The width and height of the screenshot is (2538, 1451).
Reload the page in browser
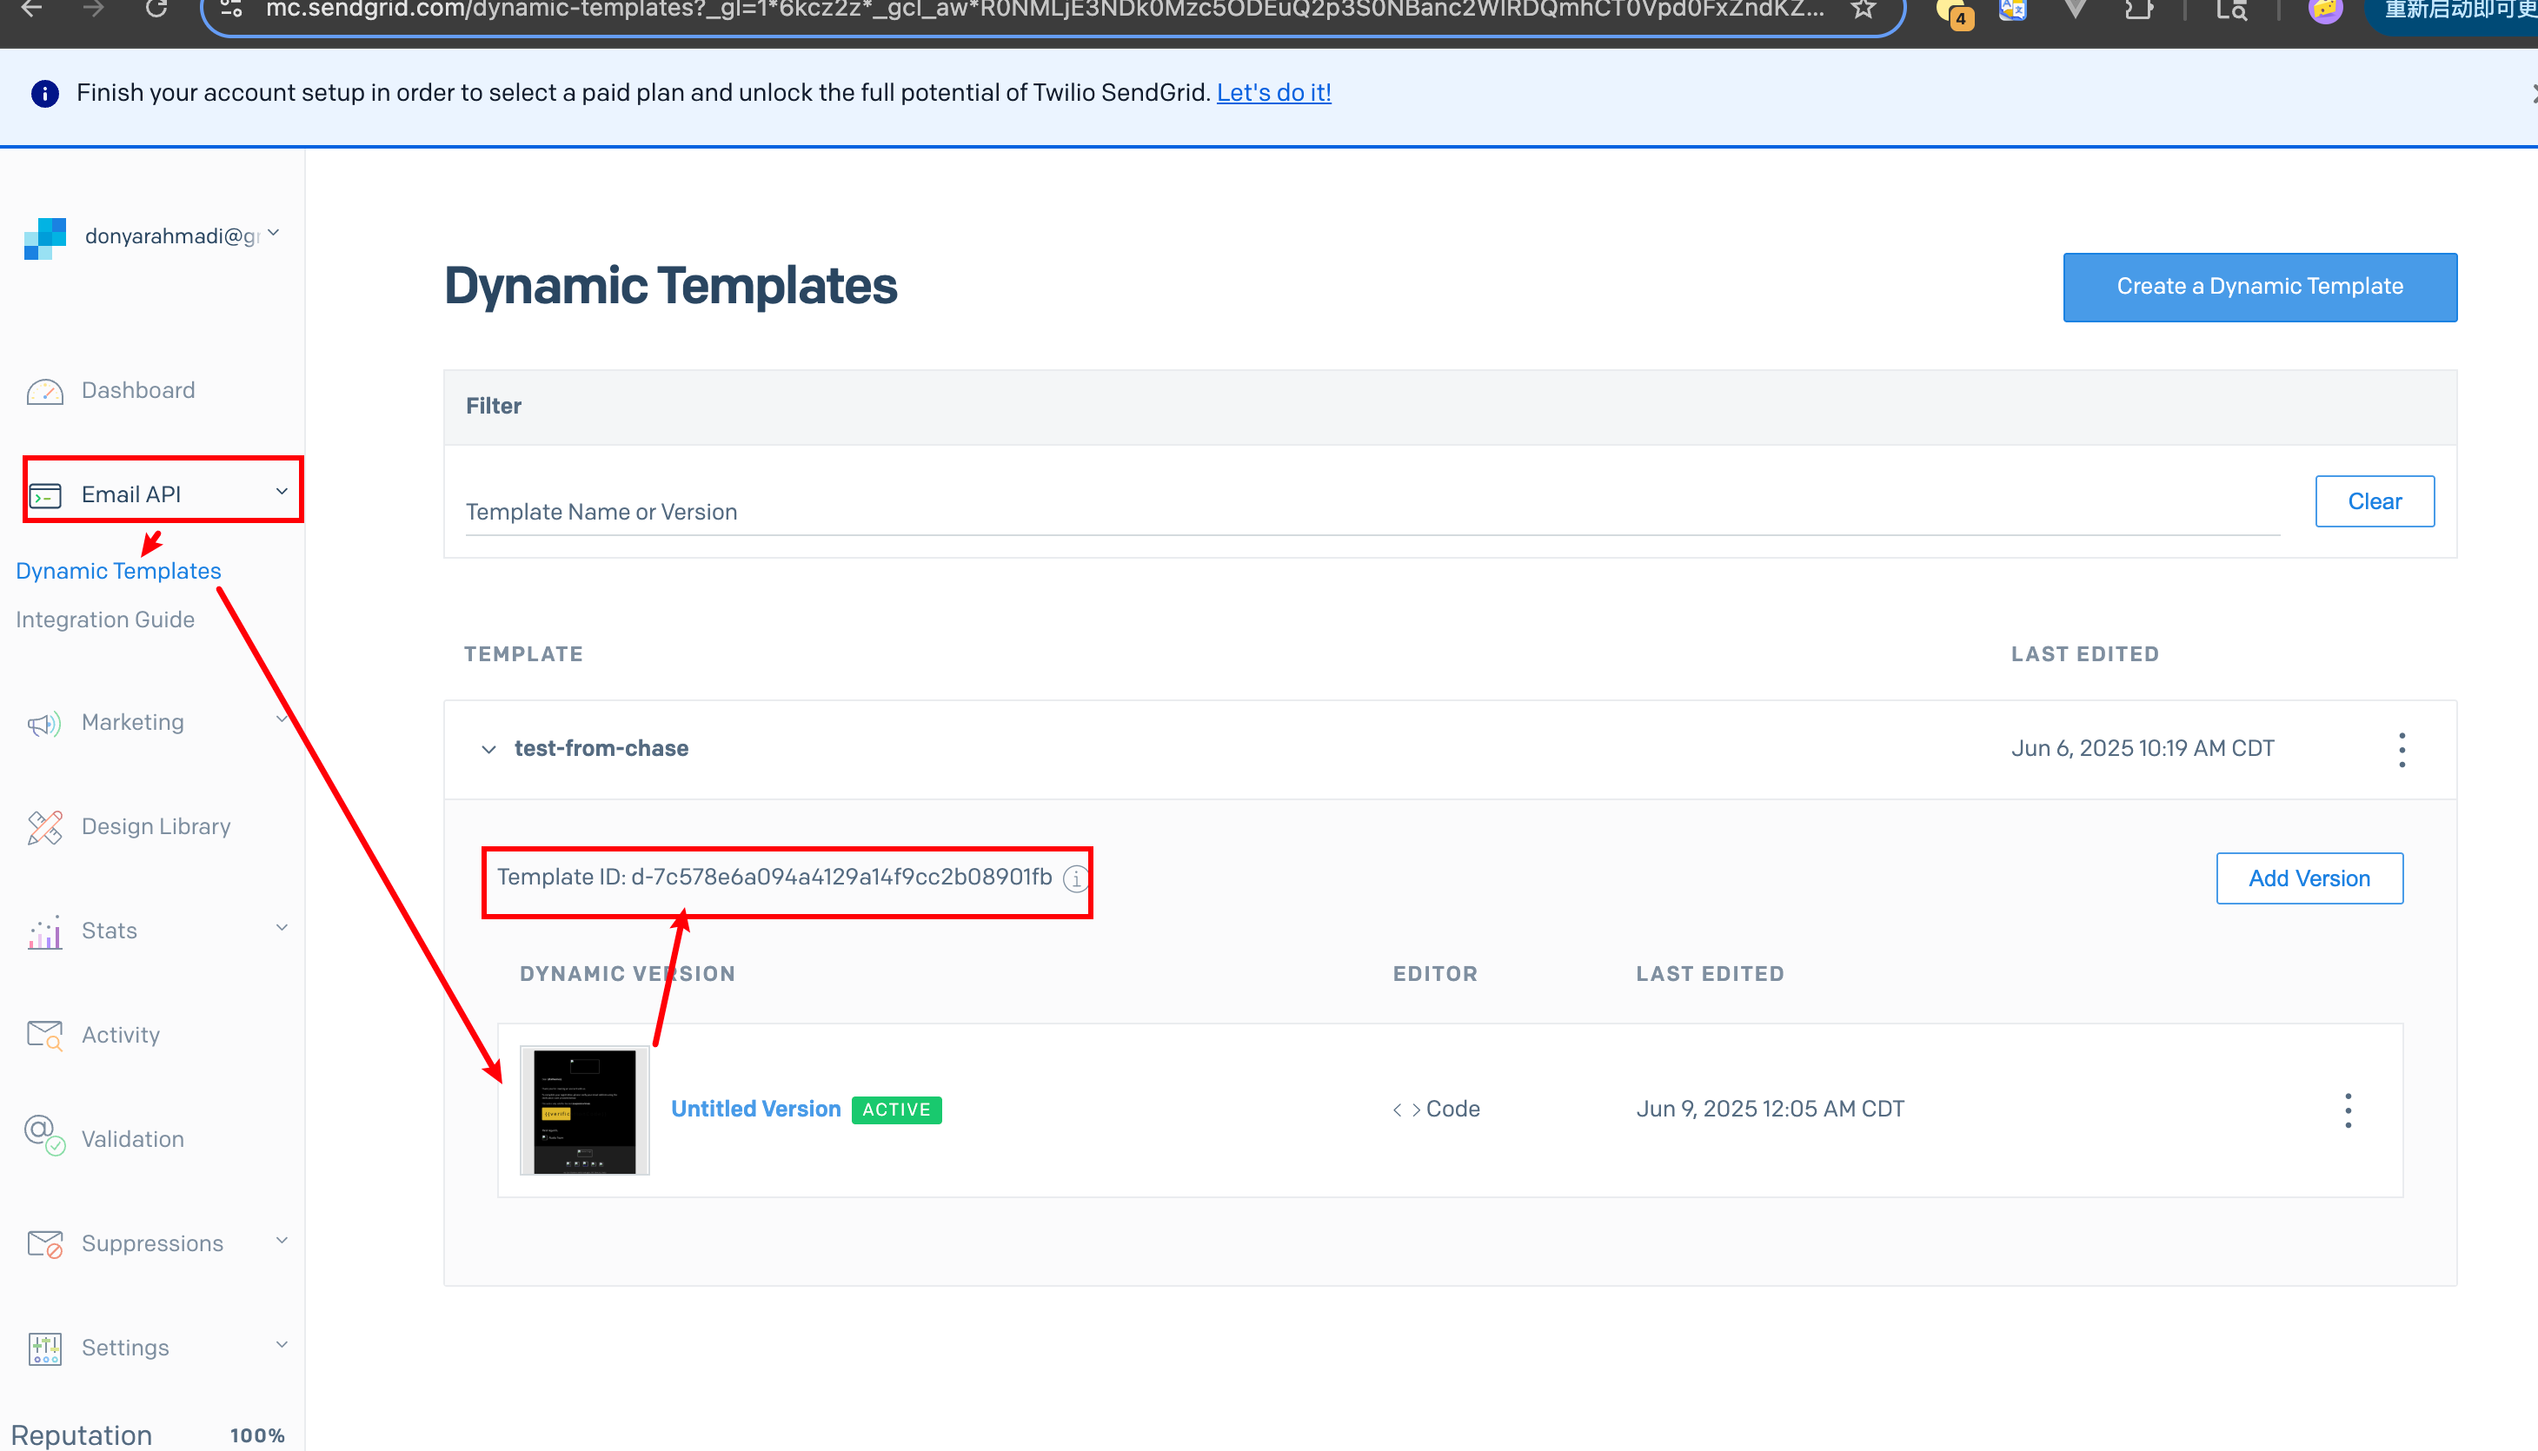pyautogui.click(x=156, y=10)
